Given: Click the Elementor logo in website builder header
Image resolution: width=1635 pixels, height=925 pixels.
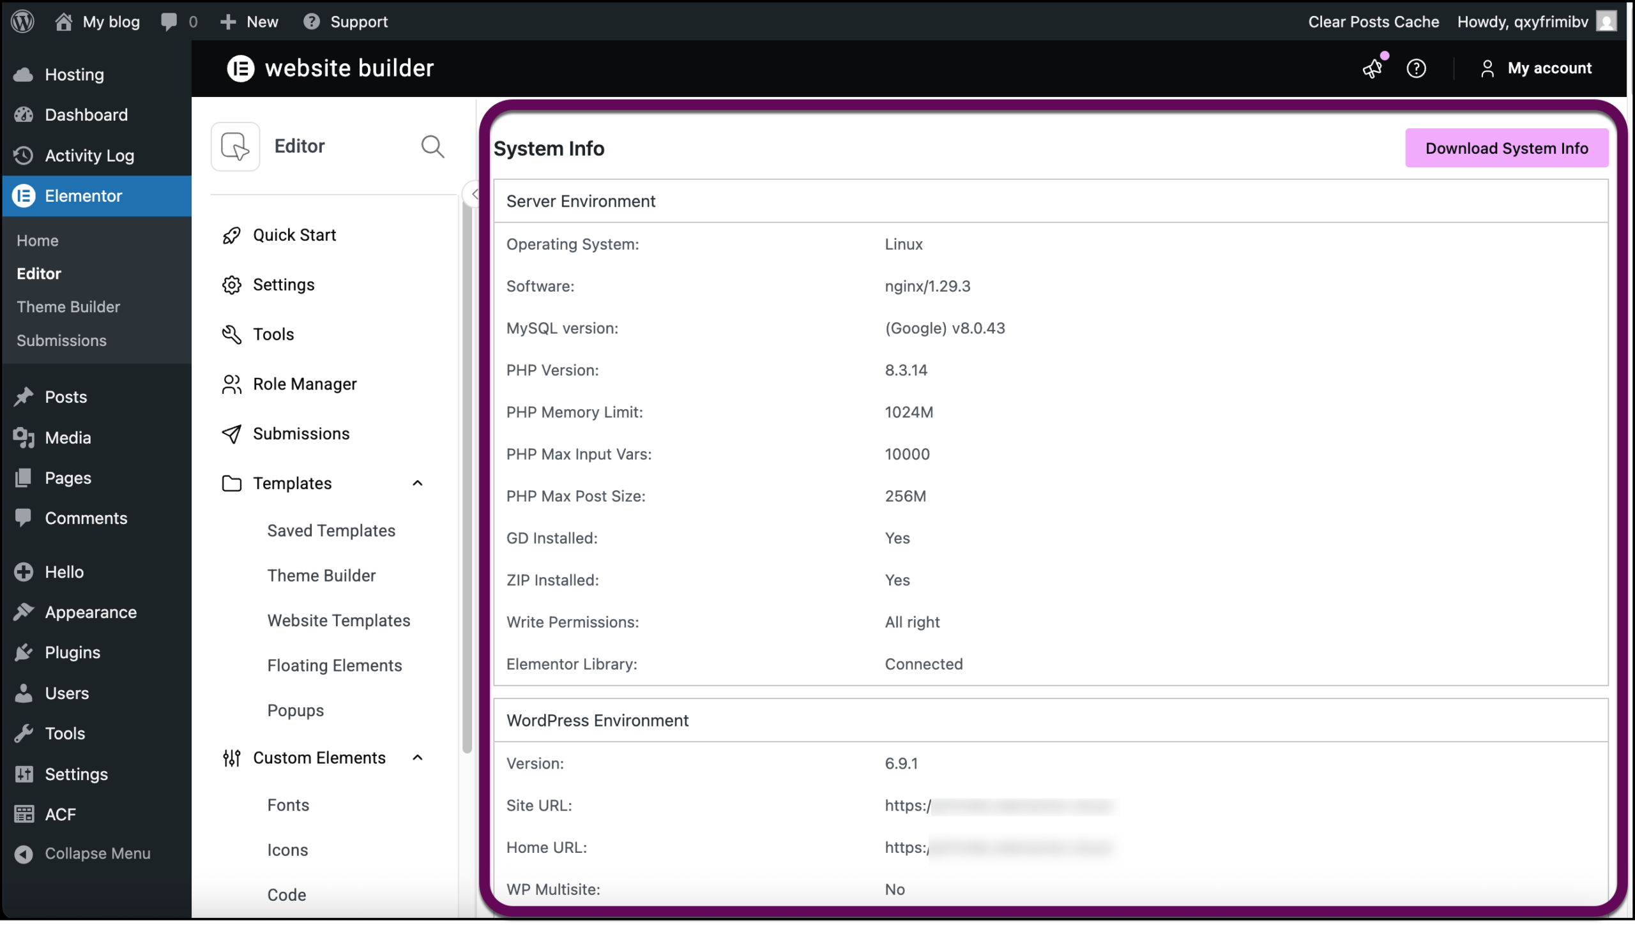Looking at the screenshot, I should click(x=241, y=68).
